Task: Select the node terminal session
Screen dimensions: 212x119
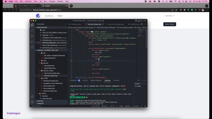Action: tap(140, 86)
